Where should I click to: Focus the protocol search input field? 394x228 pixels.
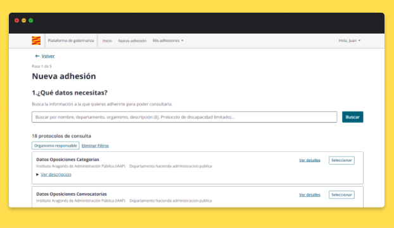(x=184, y=117)
